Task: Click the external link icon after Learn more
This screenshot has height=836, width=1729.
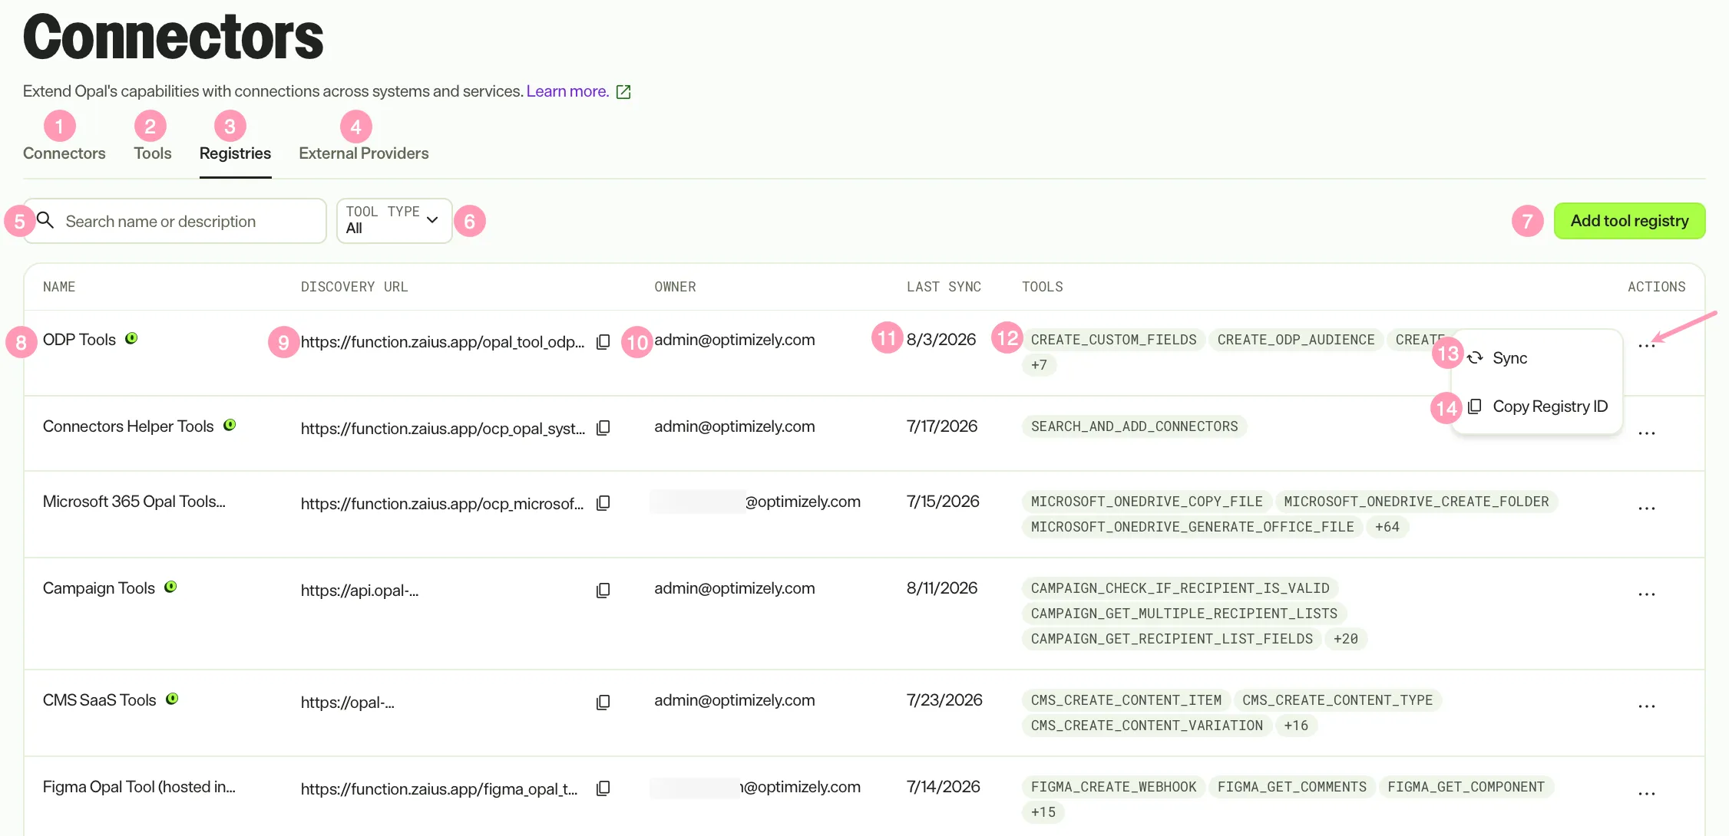Action: [x=623, y=92]
